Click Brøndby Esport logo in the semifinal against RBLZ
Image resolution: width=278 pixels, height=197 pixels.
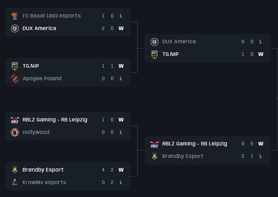[x=154, y=156]
